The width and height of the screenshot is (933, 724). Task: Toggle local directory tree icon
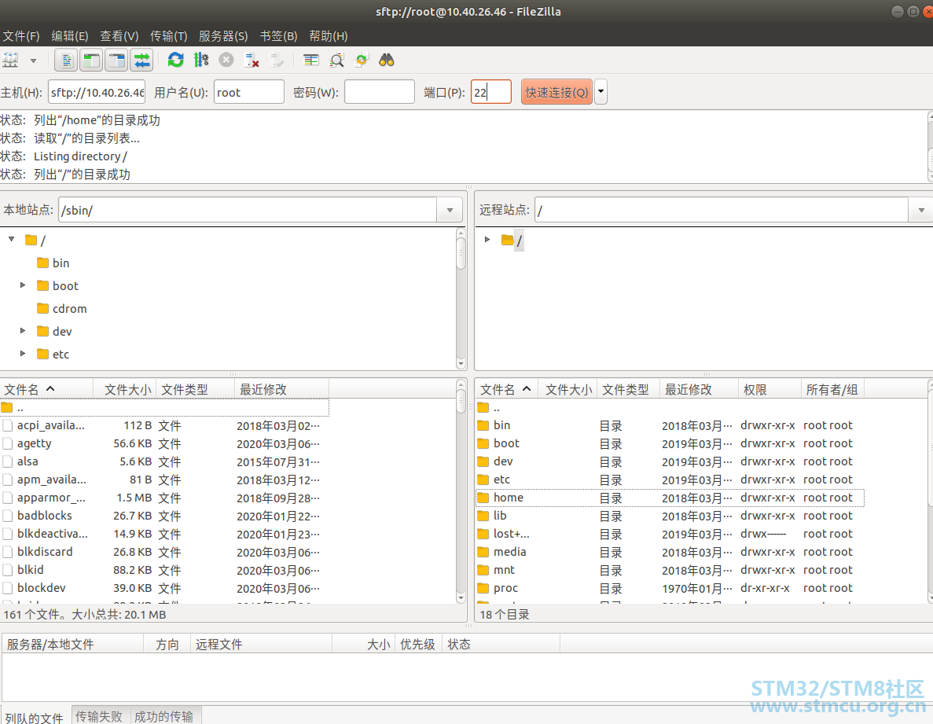pyautogui.click(x=92, y=60)
